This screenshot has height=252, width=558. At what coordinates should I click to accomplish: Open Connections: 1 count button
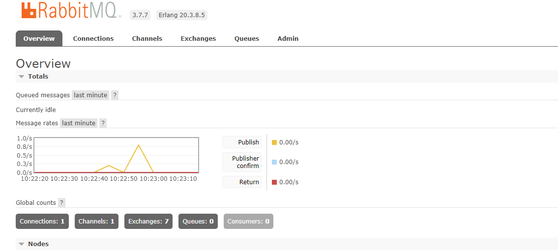(x=42, y=221)
